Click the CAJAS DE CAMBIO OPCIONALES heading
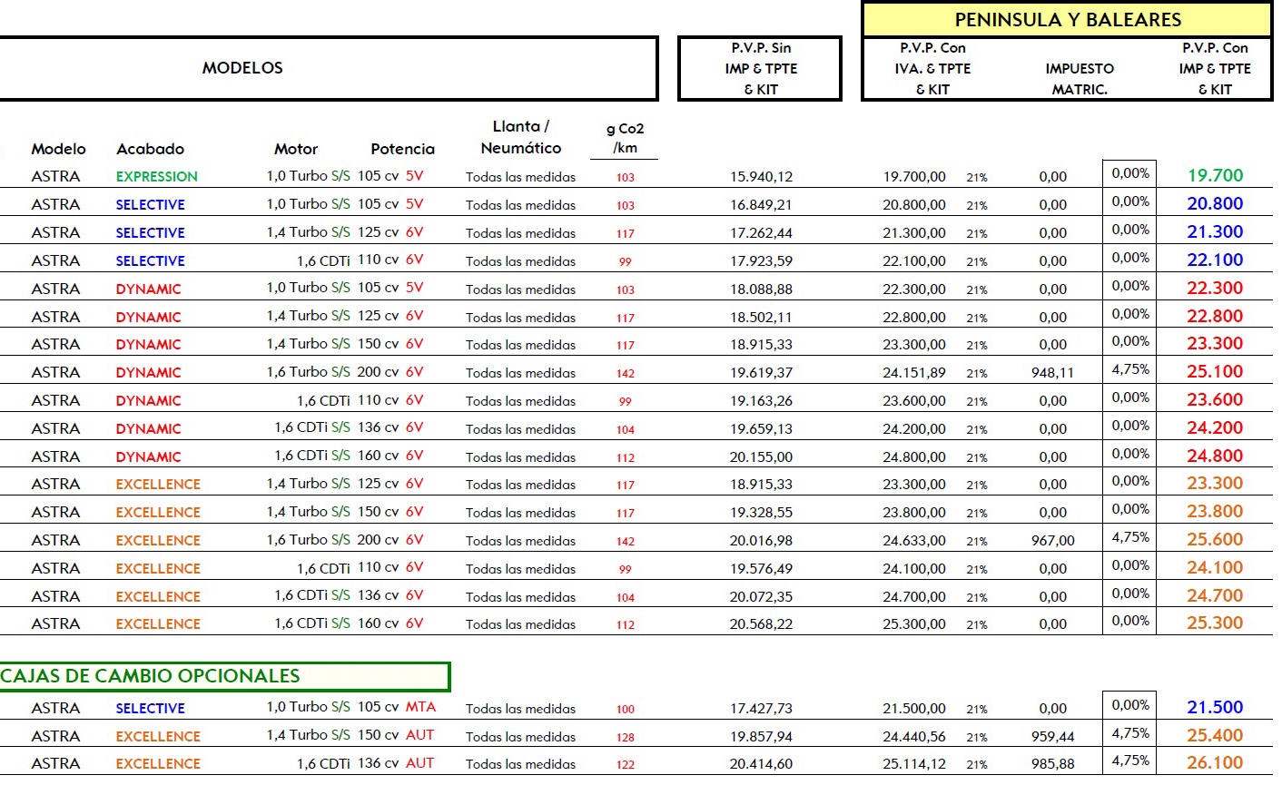The image size is (1282, 785). point(150,676)
